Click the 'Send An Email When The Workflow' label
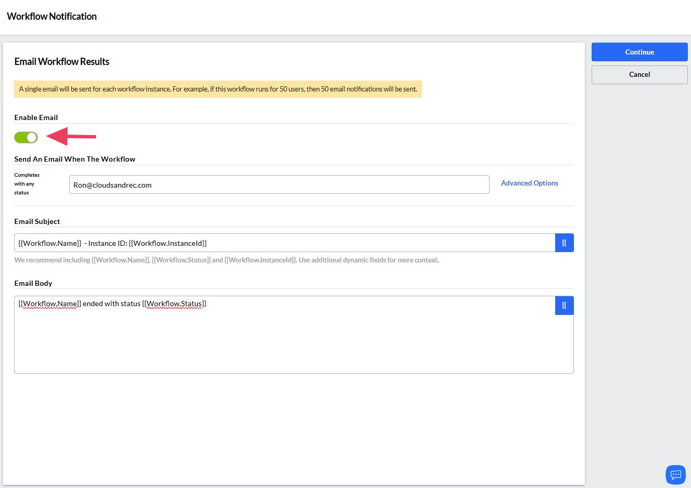 (x=75, y=159)
